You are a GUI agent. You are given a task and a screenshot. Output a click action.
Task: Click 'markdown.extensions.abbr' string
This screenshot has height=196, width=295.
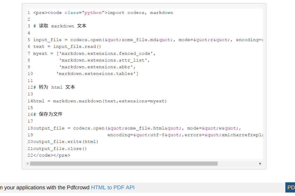tap(97, 67)
